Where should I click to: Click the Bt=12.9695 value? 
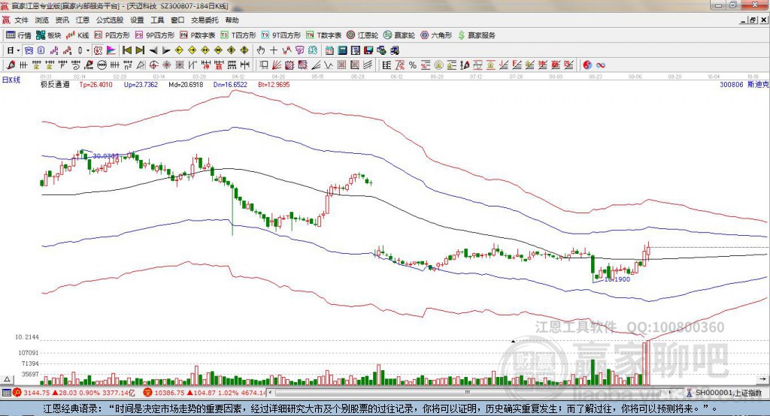tap(274, 84)
